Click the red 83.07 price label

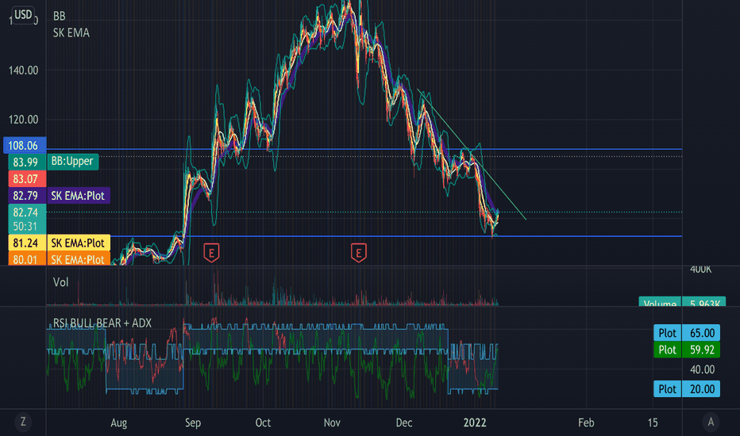[x=27, y=178]
